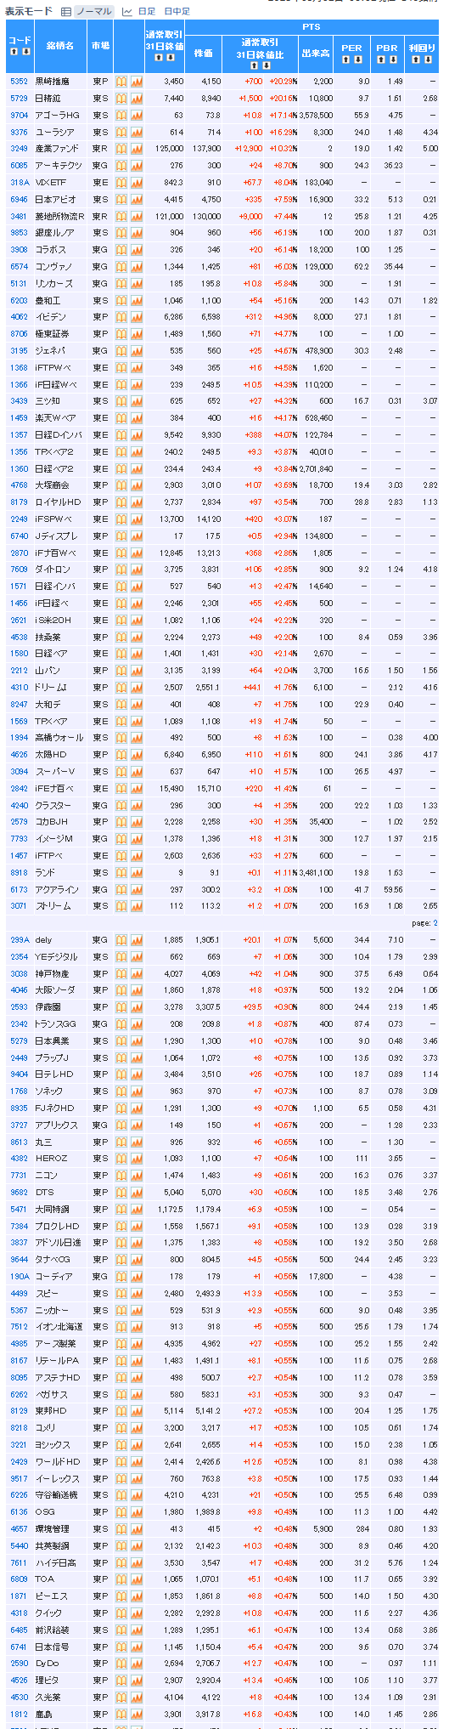Open stock code 3481 link
Image resolution: width=449 pixels, height=1729 pixels.
19,217
